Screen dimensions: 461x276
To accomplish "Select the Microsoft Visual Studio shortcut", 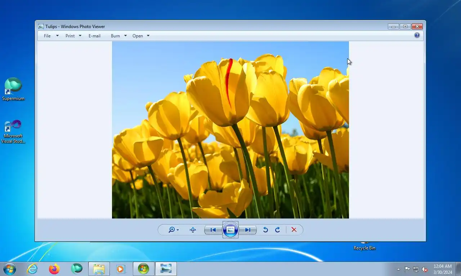I will [x=13, y=132].
